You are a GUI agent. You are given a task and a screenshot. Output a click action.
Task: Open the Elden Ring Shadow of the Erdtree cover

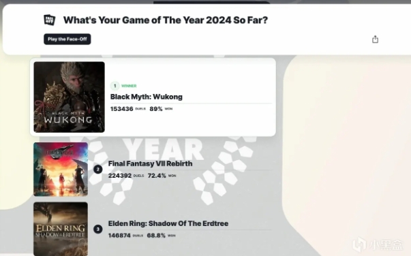[61, 229]
